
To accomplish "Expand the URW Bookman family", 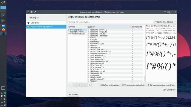I will [89, 71].
